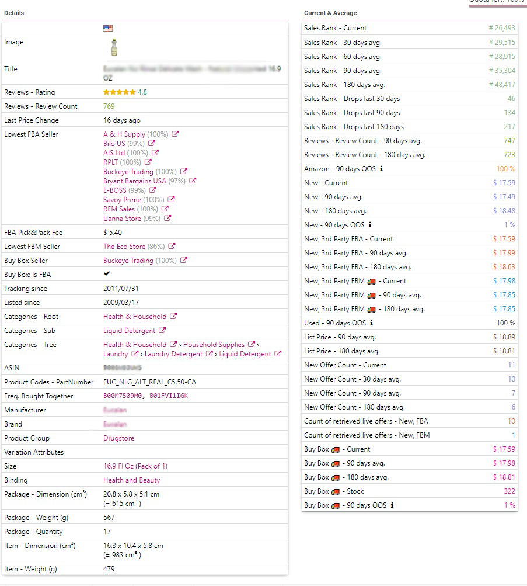The image size is (527, 586).
Task: Click Buy Box Stock value 322
Action: tap(509, 491)
